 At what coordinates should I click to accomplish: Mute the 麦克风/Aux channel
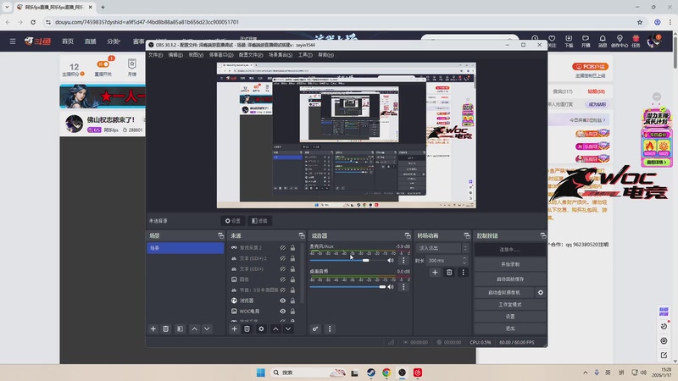coord(391,261)
